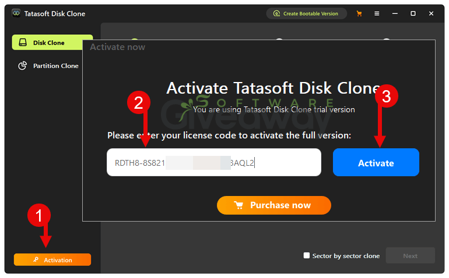
Task: Open the hamburger menu icon
Action: (x=377, y=13)
